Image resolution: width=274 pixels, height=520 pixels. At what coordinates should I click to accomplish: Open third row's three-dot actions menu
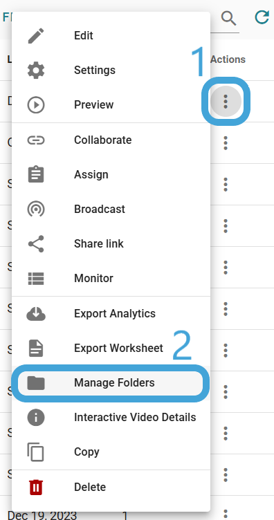click(x=226, y=185)
